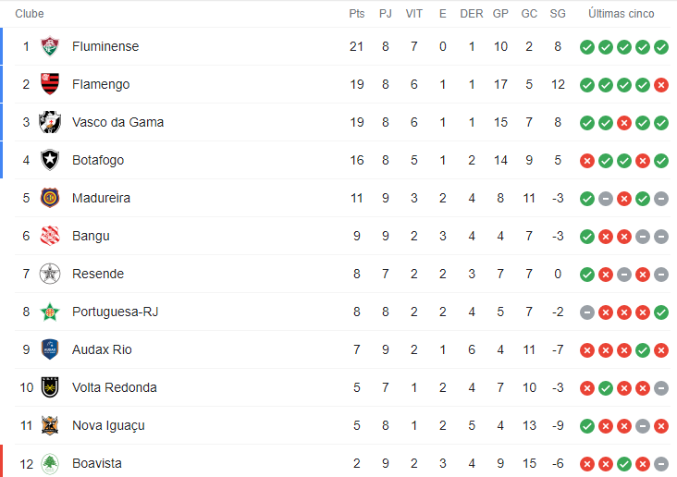Image resolution: width=677 pixels, height=477 pixels.
Task: Click the Portuguesa-RJ green star crest
Action: pos(50,312)
